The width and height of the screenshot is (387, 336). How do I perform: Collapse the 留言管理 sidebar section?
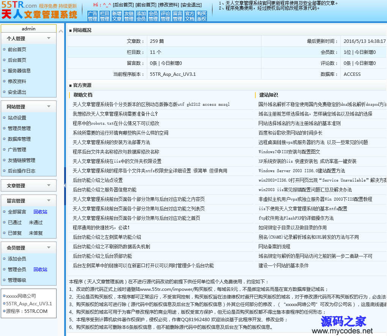click(x=28, y=201)
